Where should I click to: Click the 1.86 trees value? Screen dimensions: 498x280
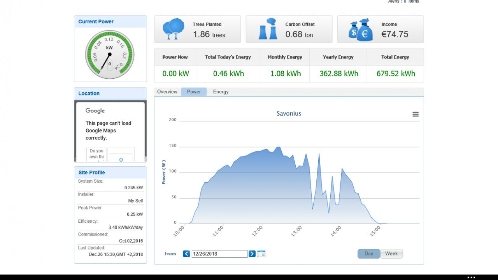[209, 35]
